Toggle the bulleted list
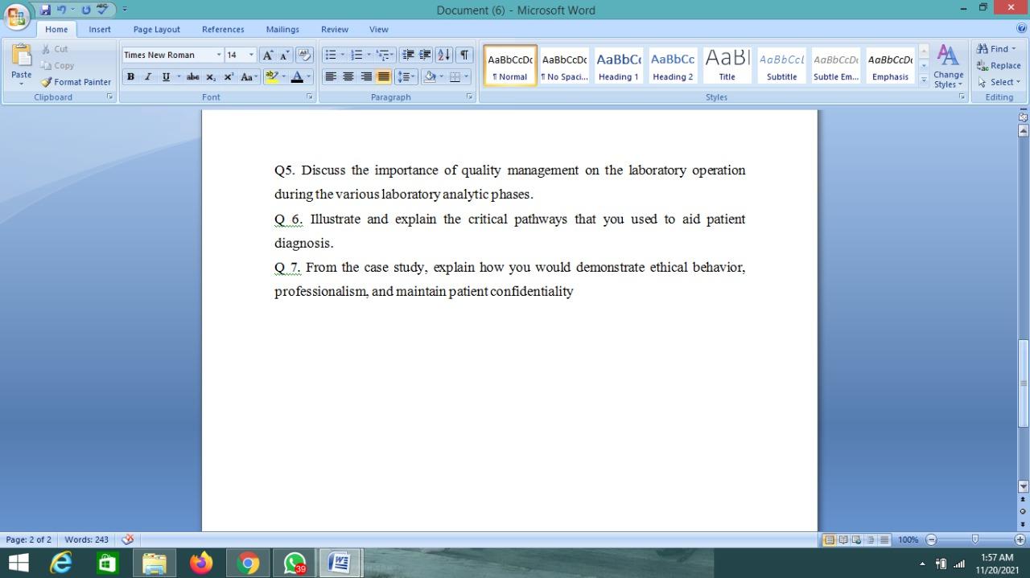The image size is (1030, 578). (x=331, y=54)
